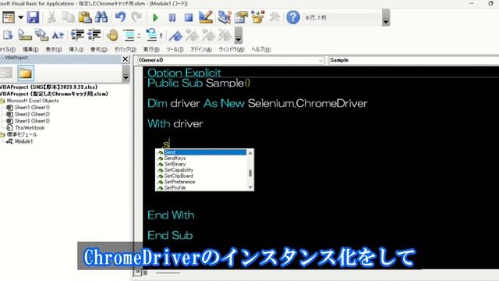Open the Run menu (実行)
The width and height of the screenshot is (499, 281).
(150, 49)
